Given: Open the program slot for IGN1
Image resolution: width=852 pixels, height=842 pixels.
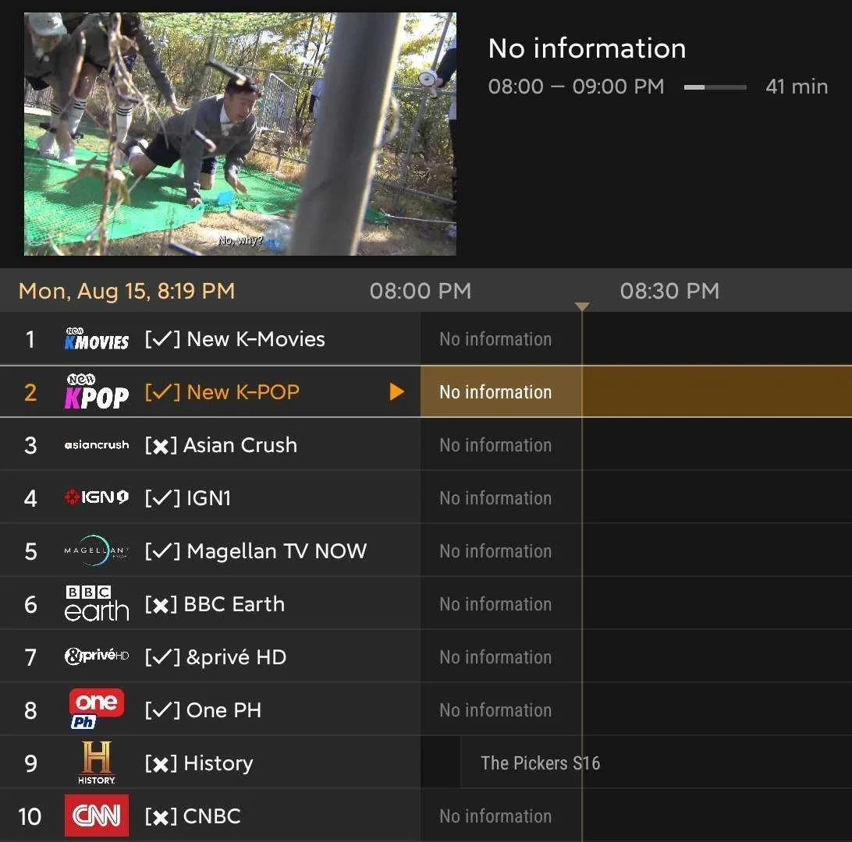Looking at the screenshot, I should tap(637, 498).
